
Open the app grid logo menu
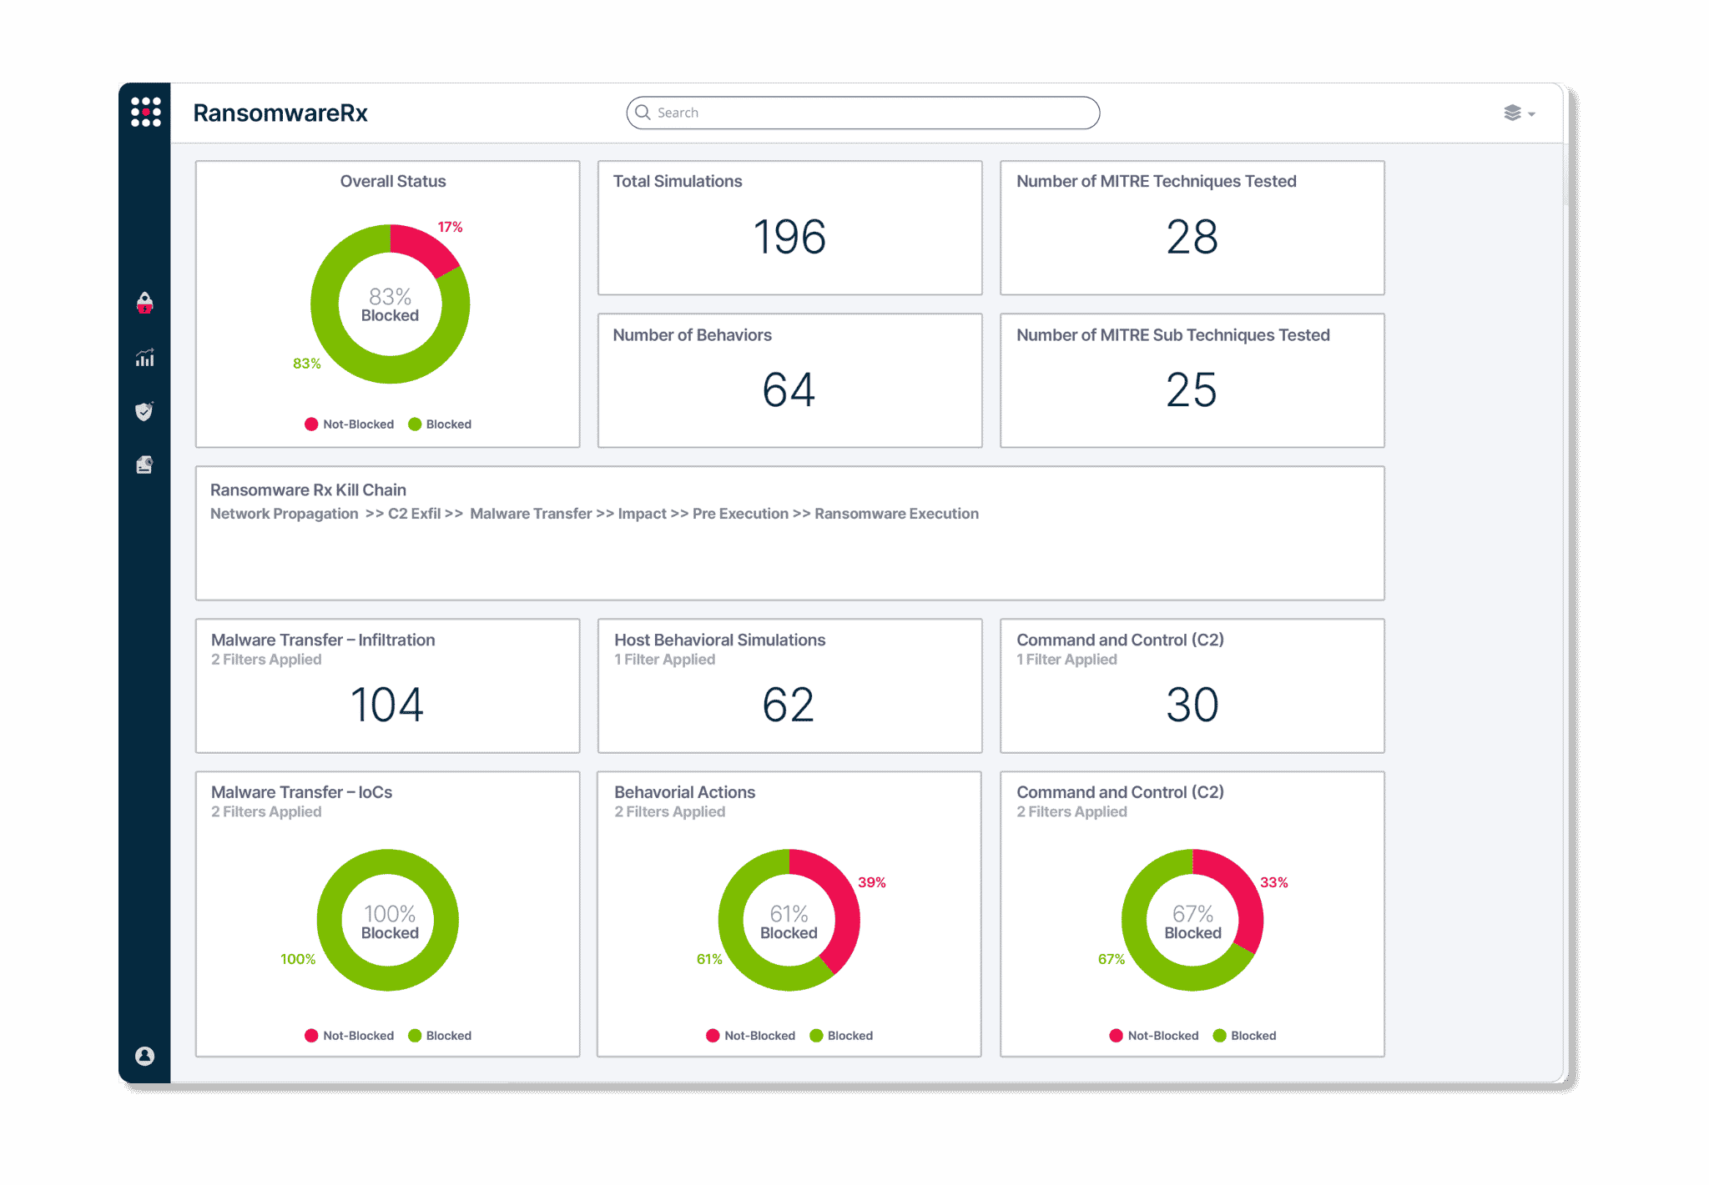[145, 112]
